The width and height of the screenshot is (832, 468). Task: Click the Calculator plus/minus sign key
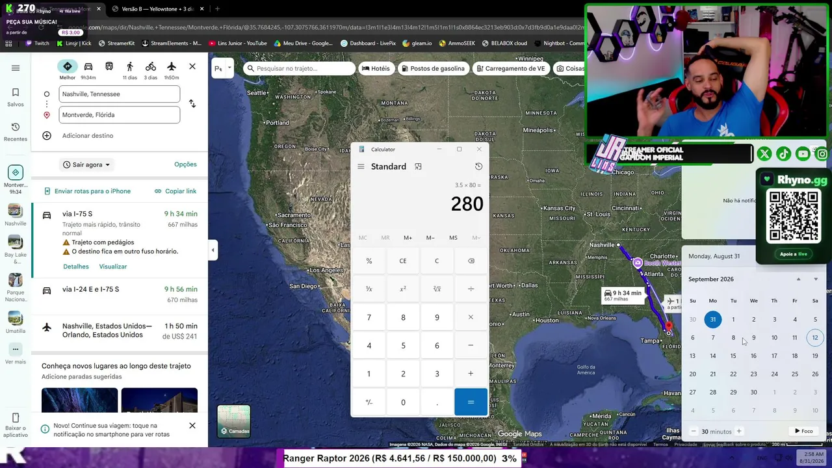[x=369, y=402]
